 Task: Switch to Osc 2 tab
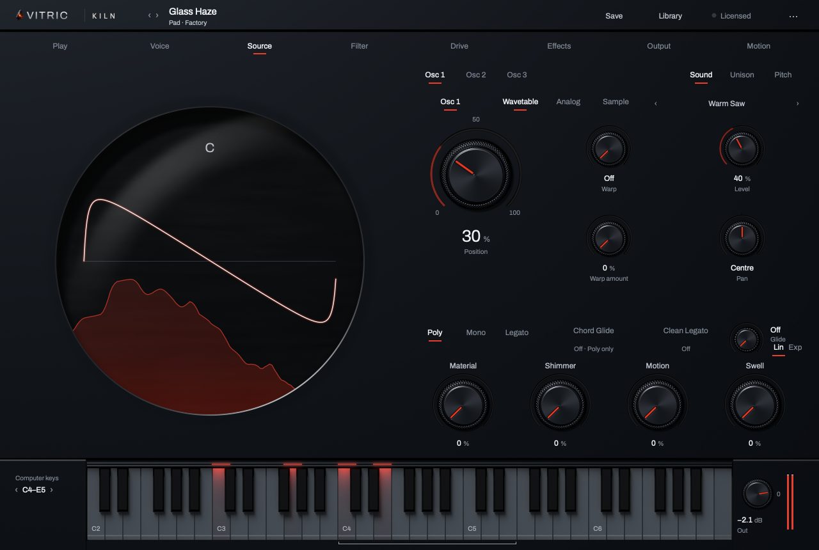[476, 75]
